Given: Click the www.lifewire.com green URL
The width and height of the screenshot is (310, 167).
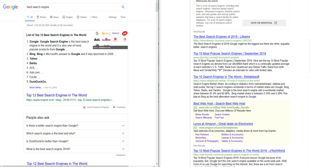Looking at the screenshot, I should (x=222, y=41).
